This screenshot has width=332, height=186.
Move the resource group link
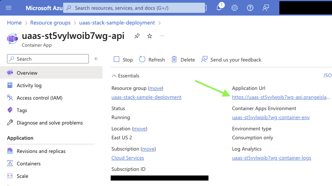[155, 88]
